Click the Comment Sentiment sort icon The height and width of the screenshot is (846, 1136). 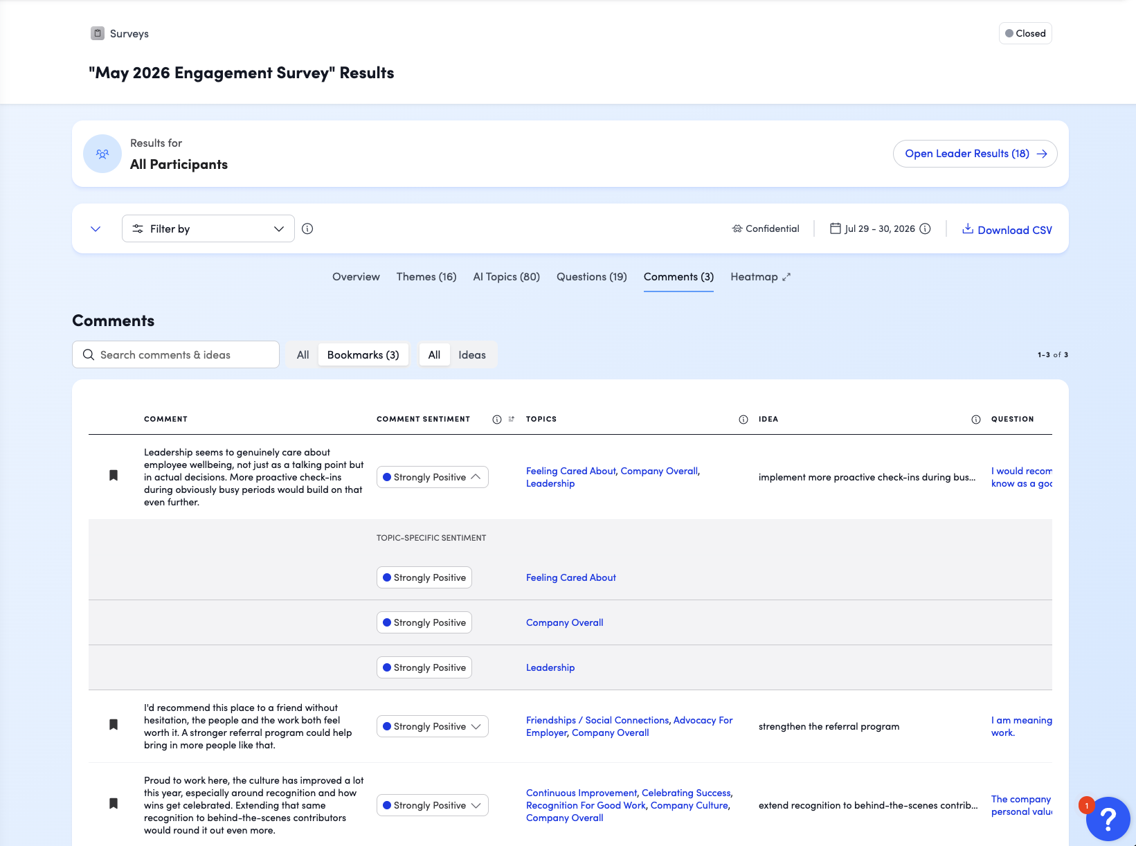pos(512,419)
